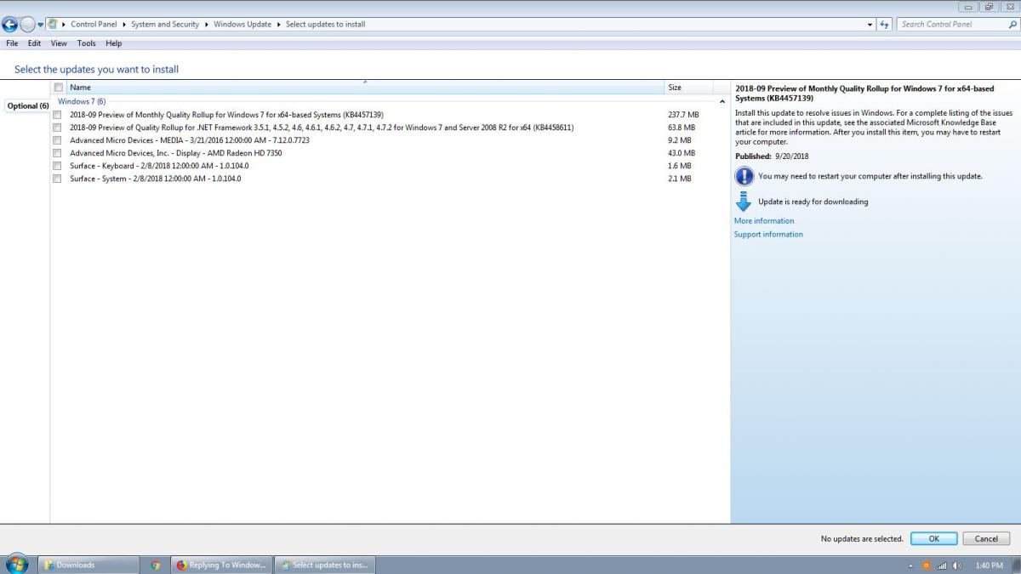
Task: Open the File menu
Action: 12,43
